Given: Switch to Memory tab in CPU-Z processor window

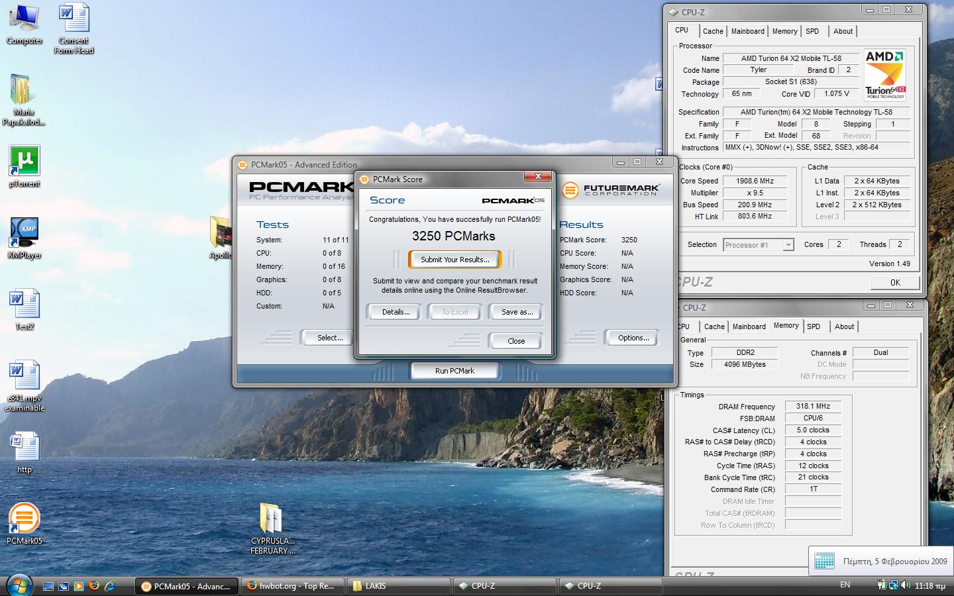Looking at the screenshot, I should pos(785,31).
